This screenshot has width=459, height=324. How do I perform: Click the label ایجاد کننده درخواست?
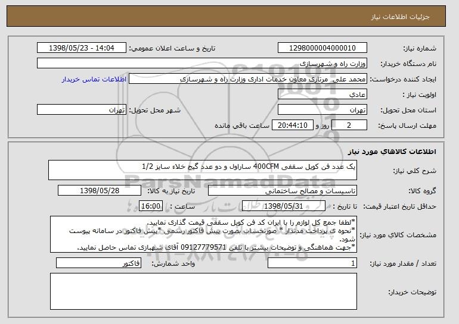point(403,80)
